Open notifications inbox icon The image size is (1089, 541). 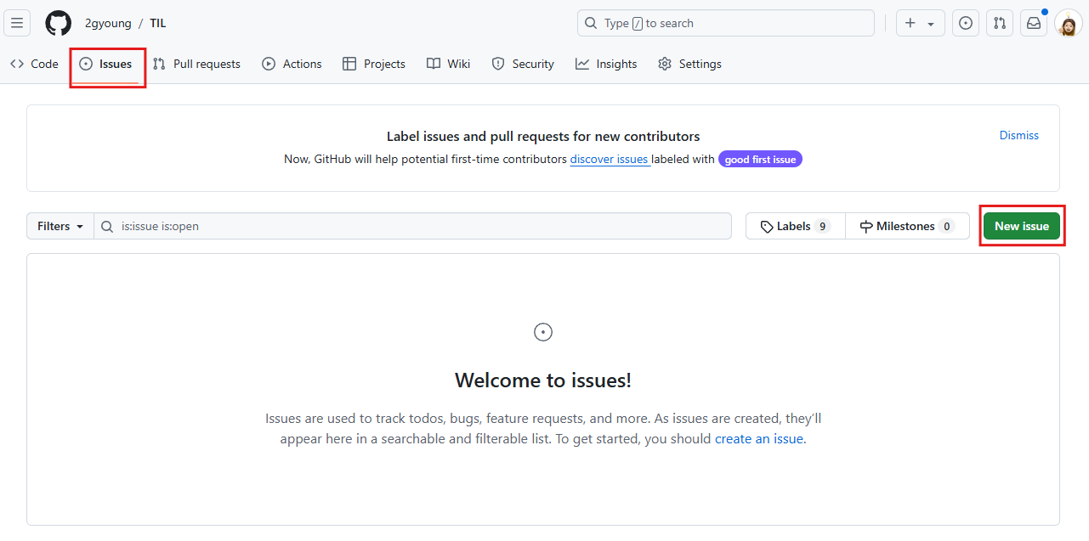coord(1034,23)
